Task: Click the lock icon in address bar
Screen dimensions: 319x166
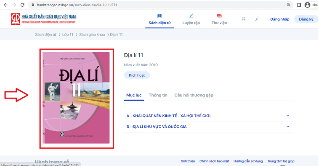Action: click(x=33, y=5)
